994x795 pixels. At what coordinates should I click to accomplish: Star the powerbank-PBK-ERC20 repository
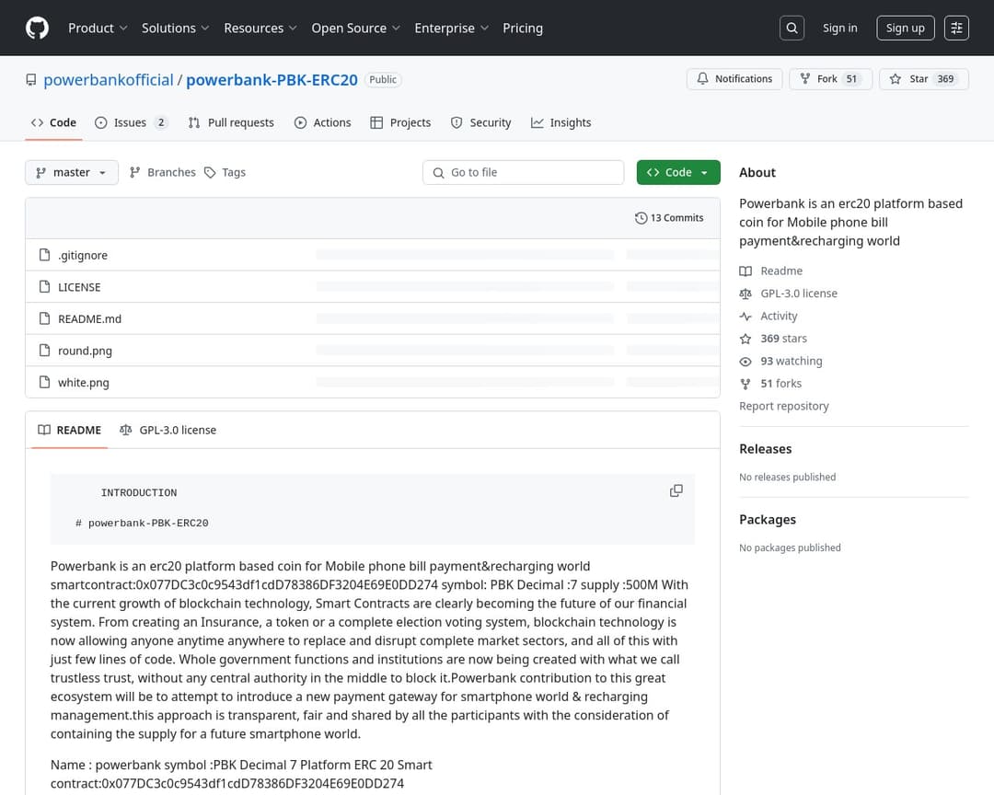[924, 78]
